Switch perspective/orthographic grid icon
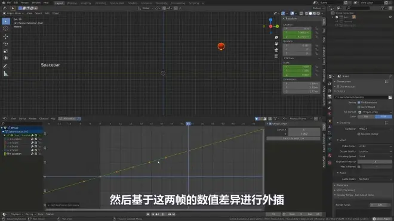Image resolution: width=394 pixels, height=221 pixels. [x=276, y=56]
